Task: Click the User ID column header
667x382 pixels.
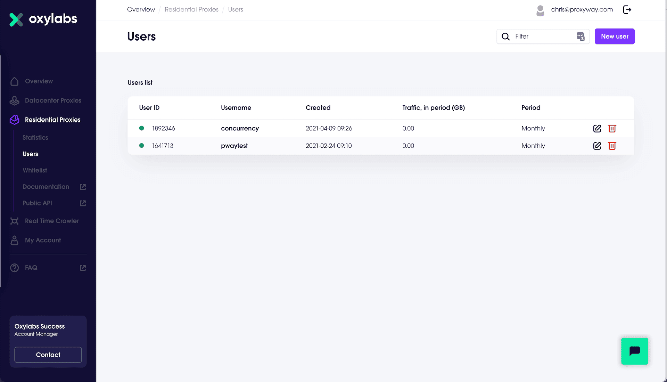Action: tap(149, 108)
